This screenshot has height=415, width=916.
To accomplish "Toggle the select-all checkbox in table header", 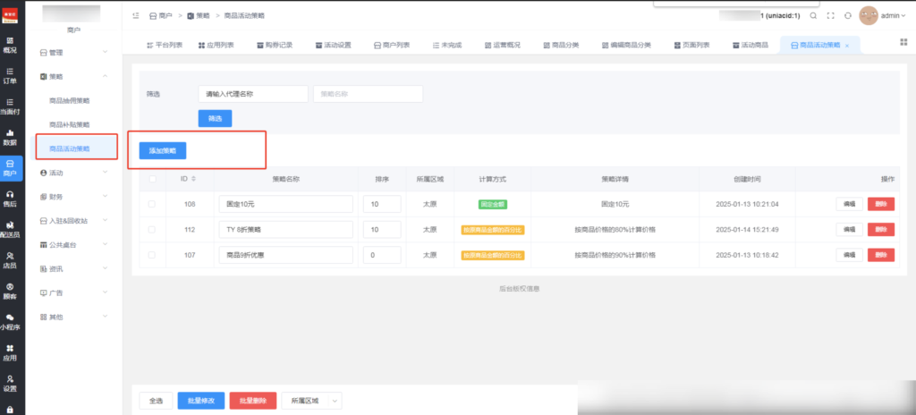I will pyautogui.click(x=152, y=179).
